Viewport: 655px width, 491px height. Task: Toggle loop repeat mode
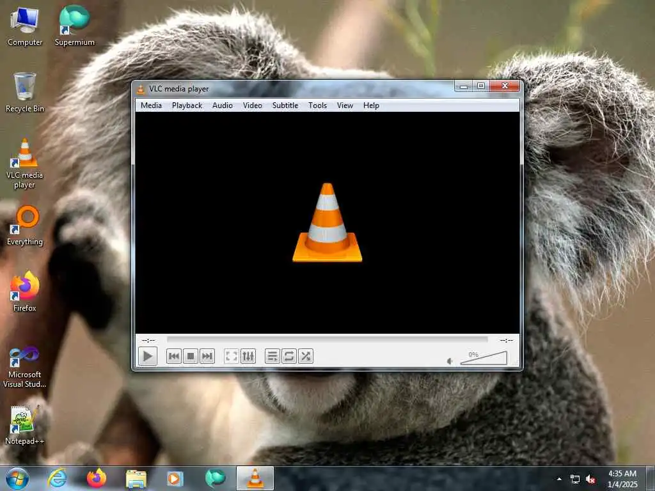pos(288,356)
